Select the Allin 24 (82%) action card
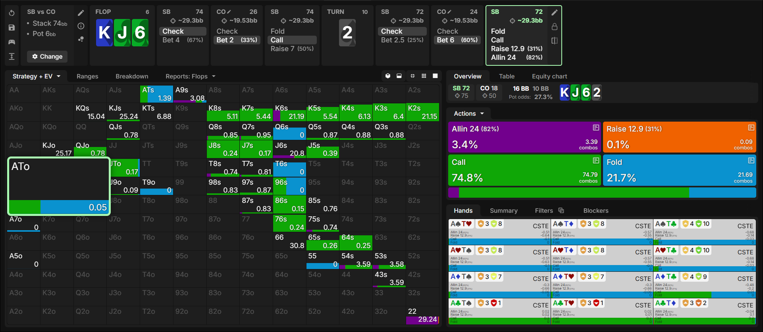763x332 pixels. [x=524, y=137]
